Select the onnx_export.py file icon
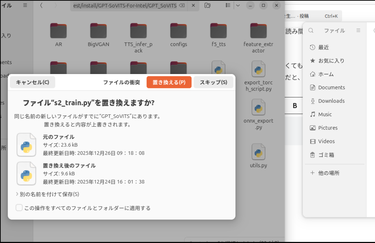This screenshot has width=375, height=243. [258, 107]
